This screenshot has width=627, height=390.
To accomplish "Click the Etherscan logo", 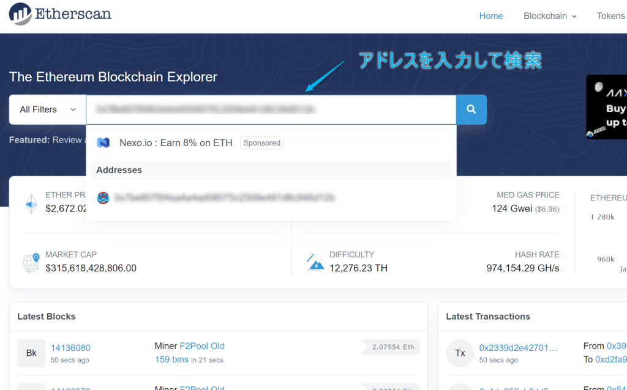I will (60, 14).
